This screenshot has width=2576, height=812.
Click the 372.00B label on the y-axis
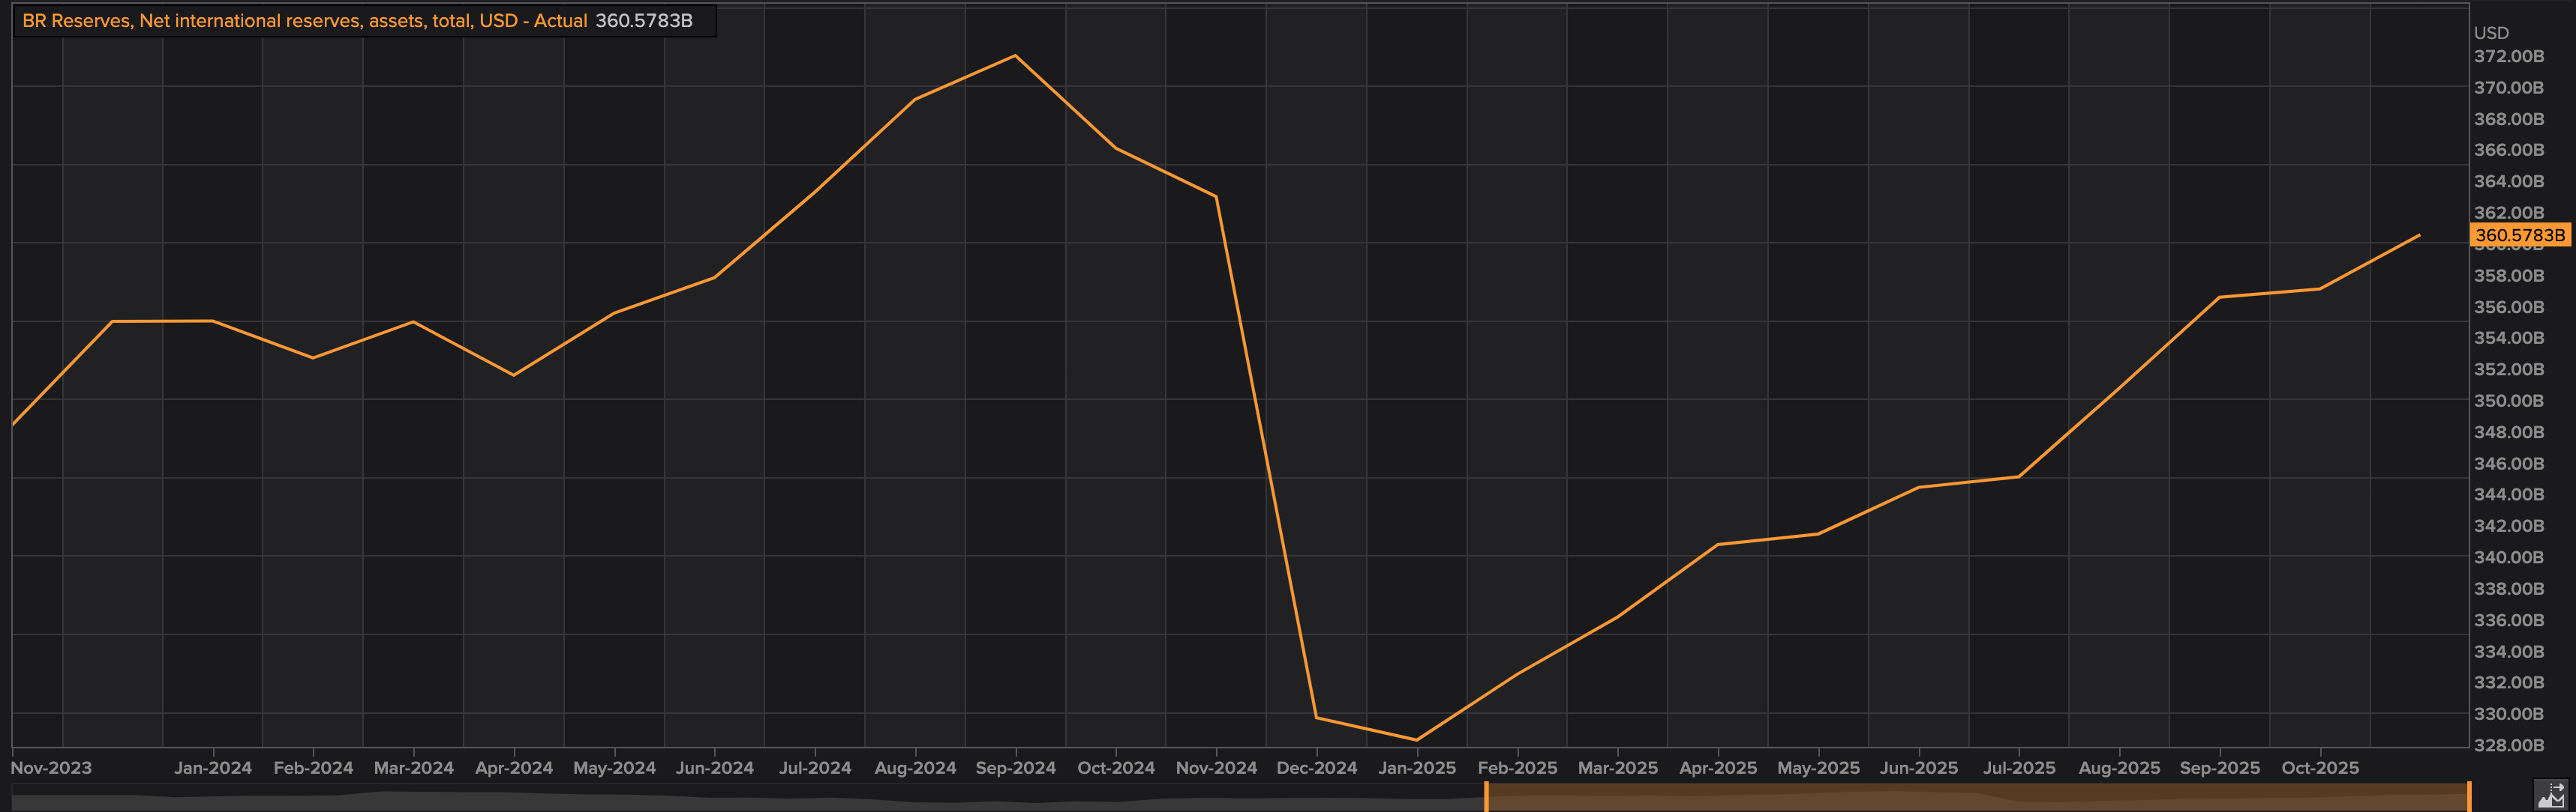pyautogui.click(x=2508, y=57)
